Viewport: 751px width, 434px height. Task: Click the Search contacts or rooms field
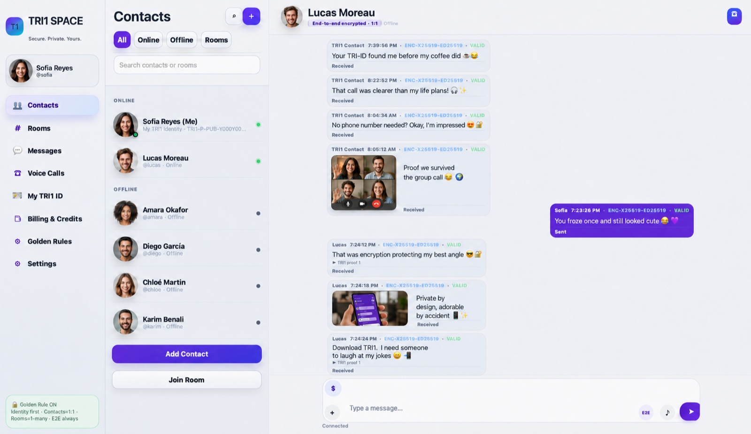click(187, 65)
